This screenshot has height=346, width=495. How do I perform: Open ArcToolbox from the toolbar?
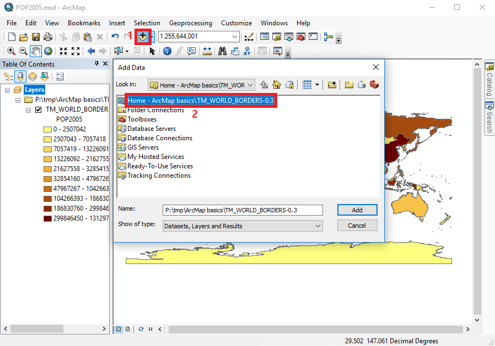300,36
